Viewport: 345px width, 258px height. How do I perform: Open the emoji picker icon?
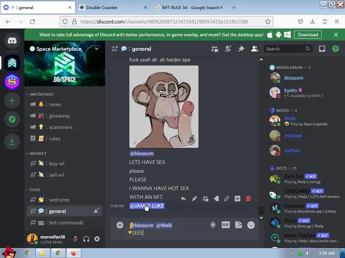coord(251,225)
